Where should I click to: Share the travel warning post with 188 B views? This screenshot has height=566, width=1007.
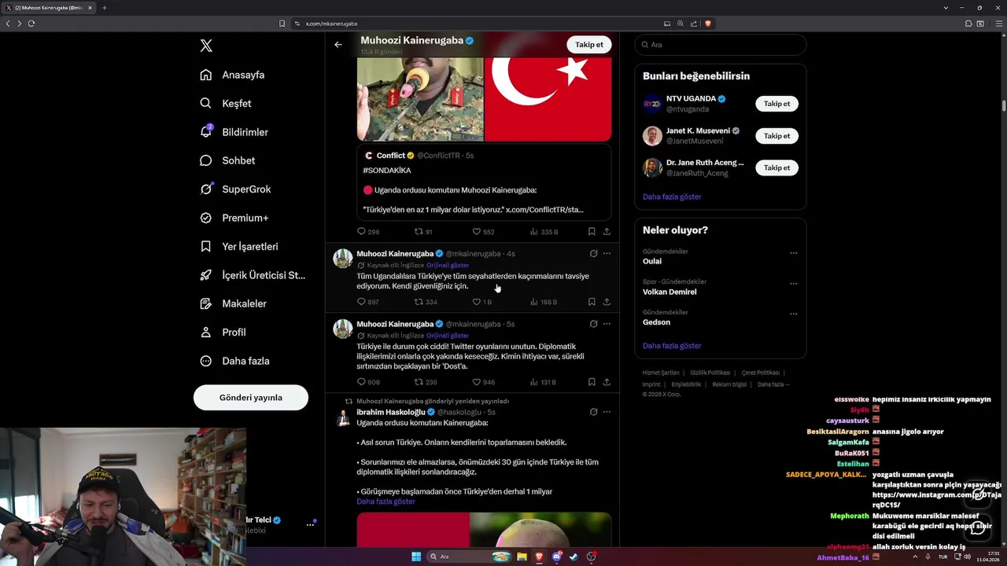pyautogui.click(x=607, y=302)
